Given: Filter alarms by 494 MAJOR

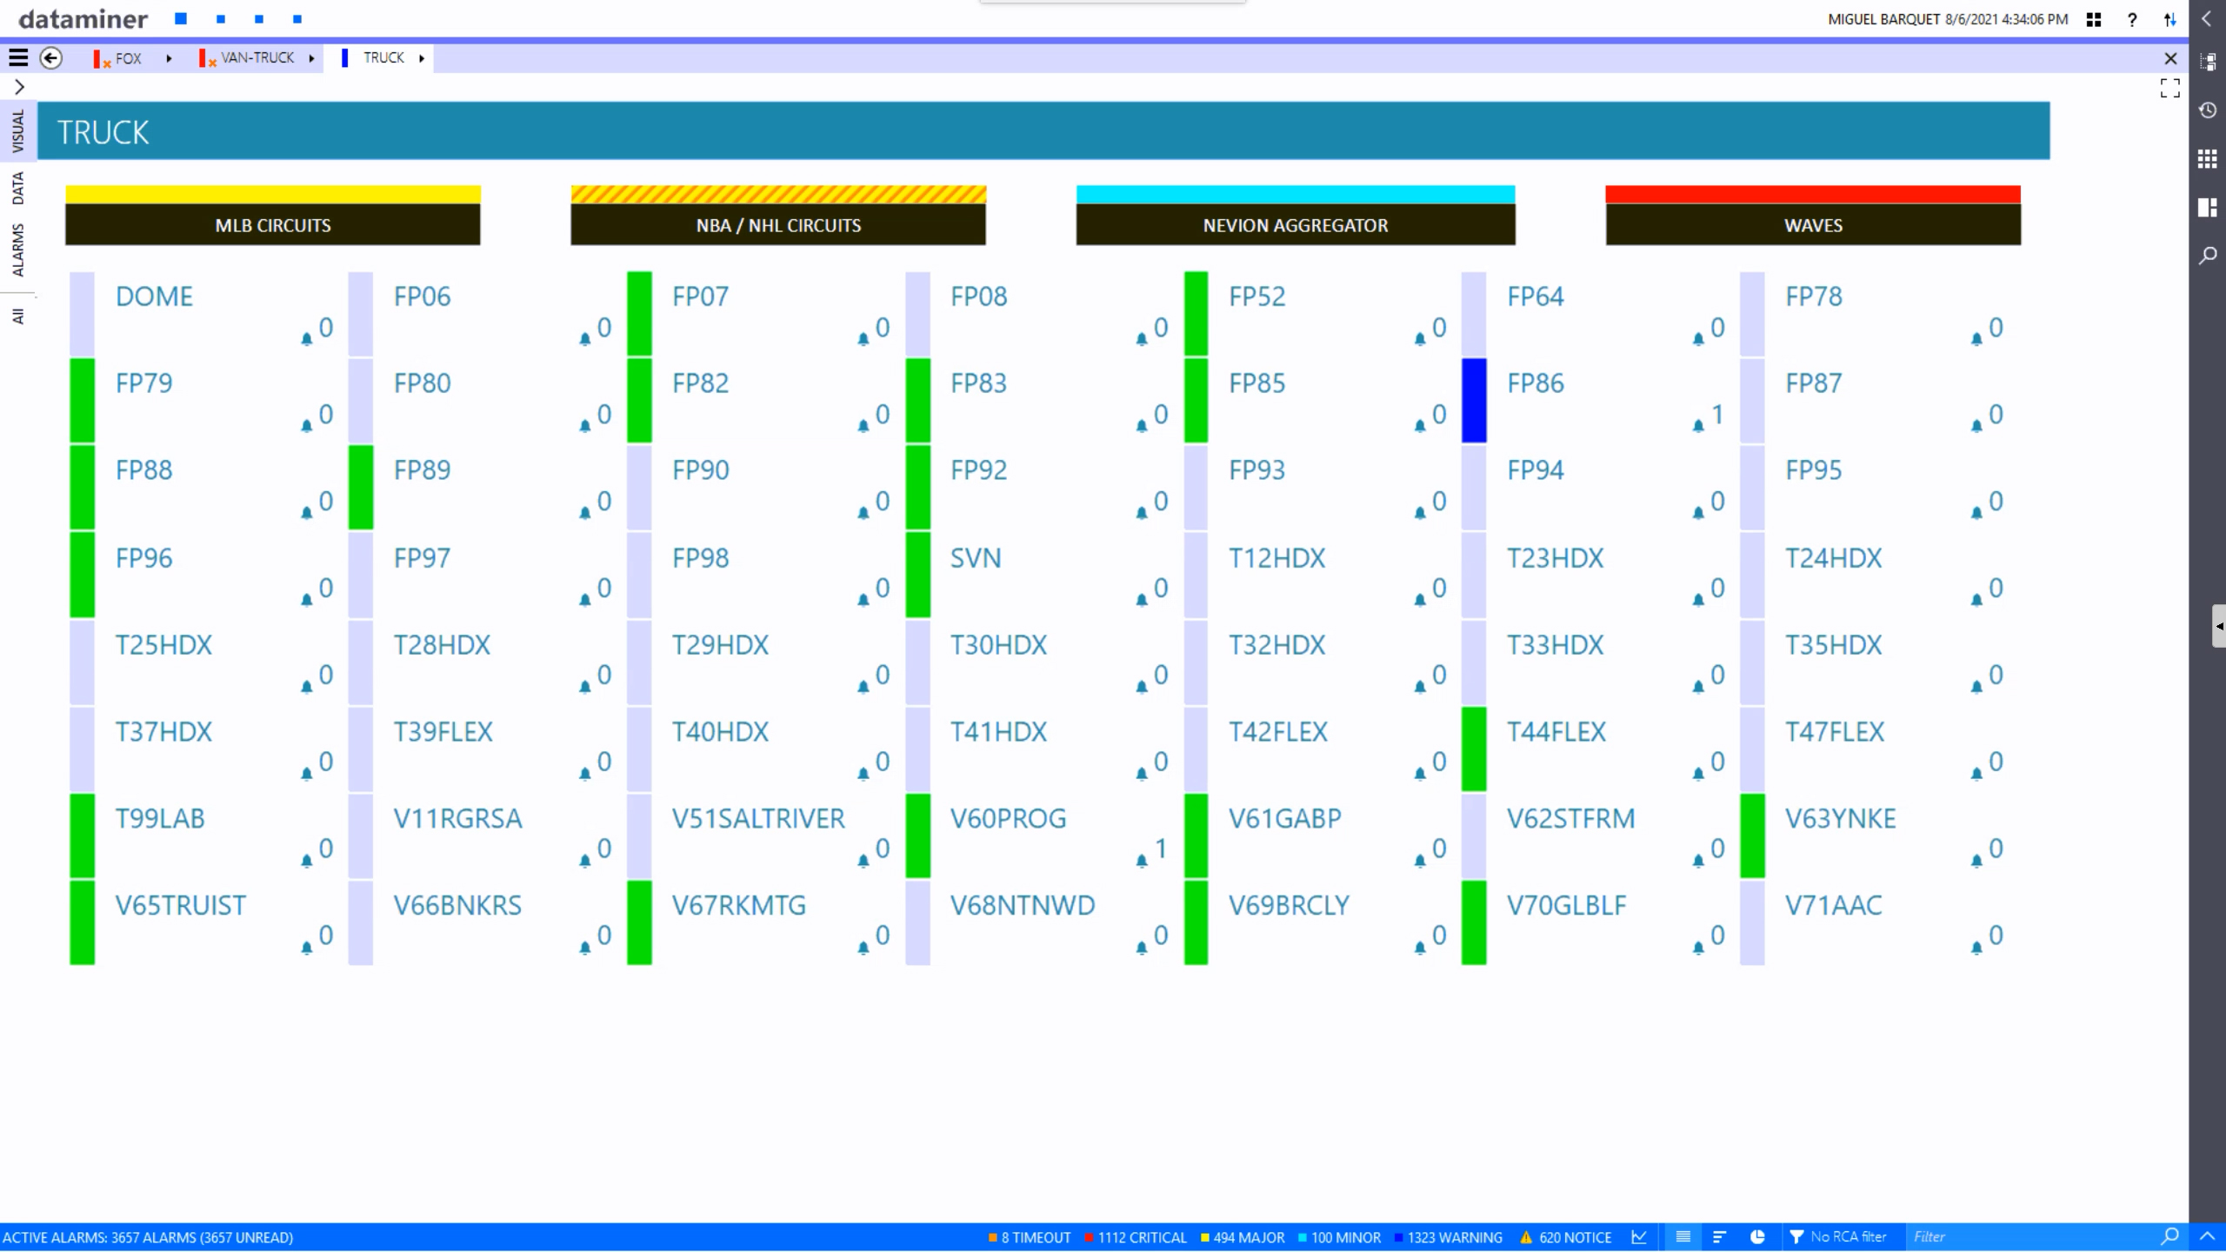Looking at the screenshot, I should point(1242,1237).
